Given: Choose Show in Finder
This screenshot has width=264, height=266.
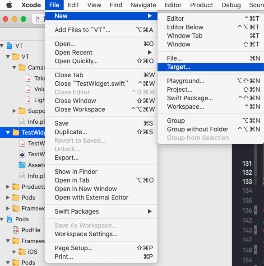Looking at the screenshot, I should pyautogui.click(x=101, y=172).
